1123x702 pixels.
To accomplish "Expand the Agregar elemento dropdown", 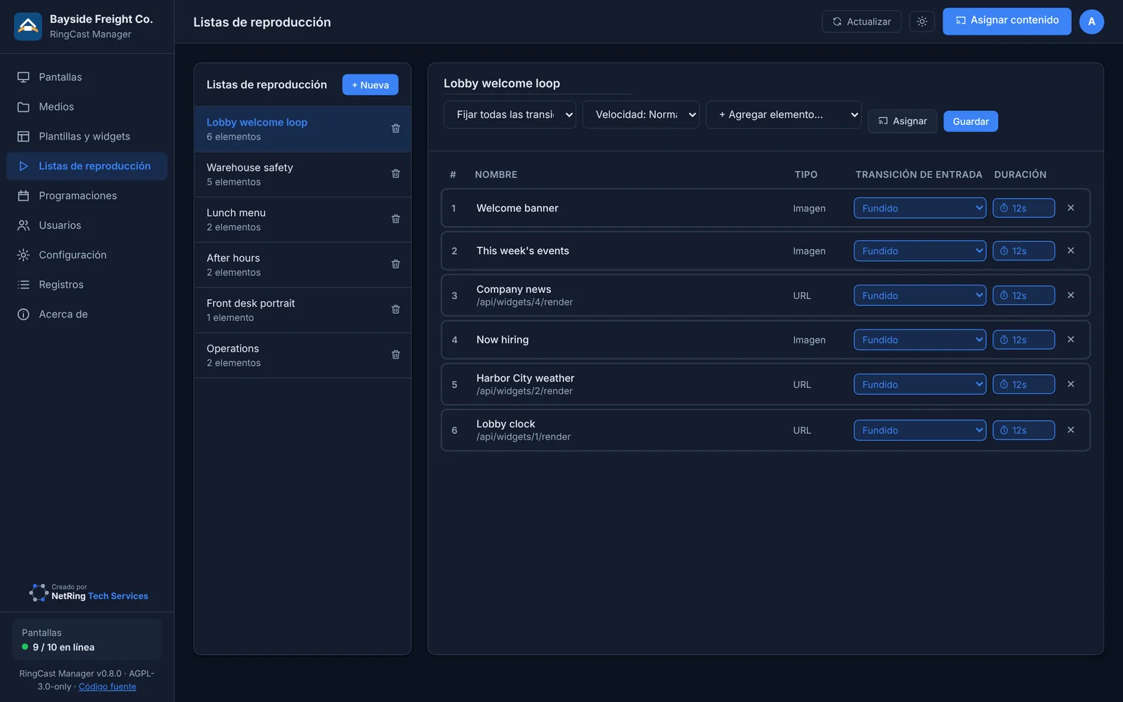I will 783,114.
